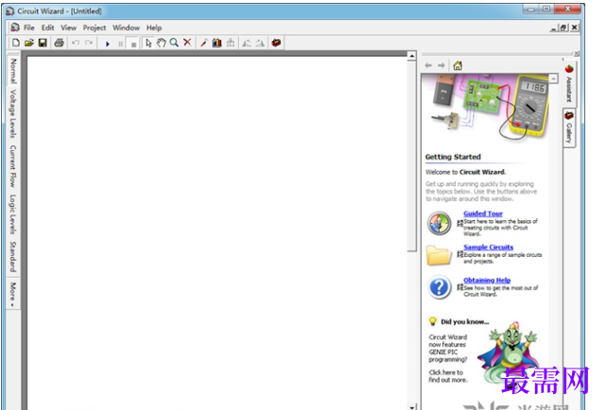Redo the last action
This screenshot has width=607, height=410.
pos(89,43)
